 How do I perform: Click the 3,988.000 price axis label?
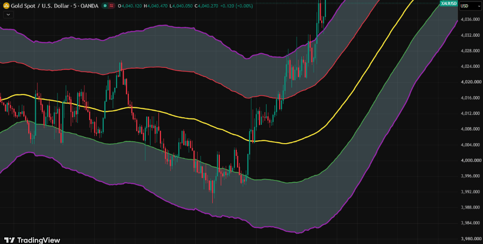(470, 207)
